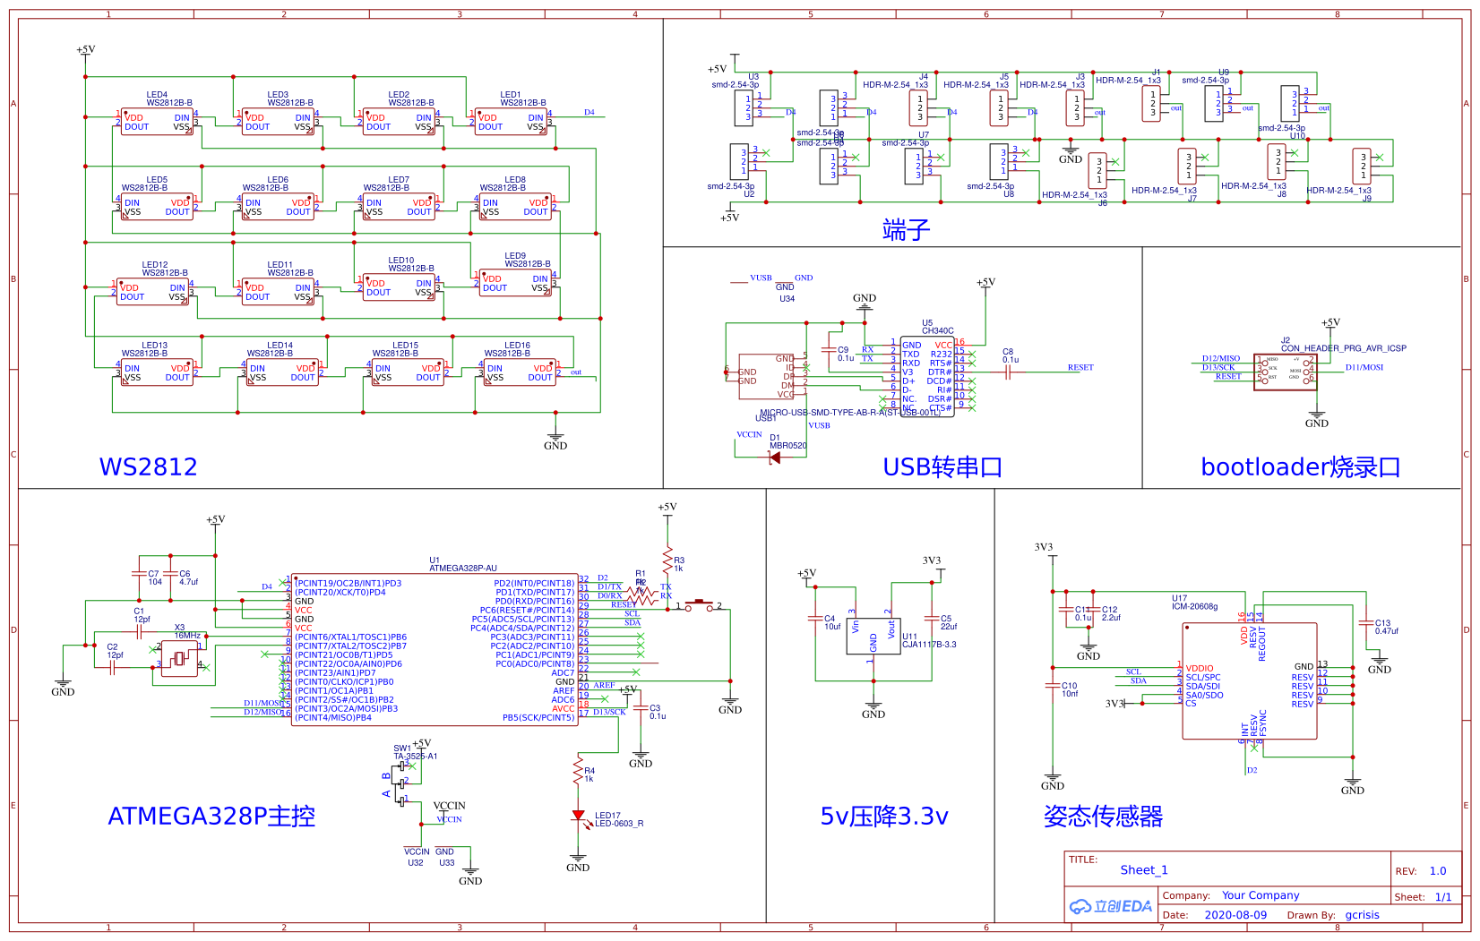
Task: Select the C4 10uf capacitor symbol
Action: pos(815,618)
